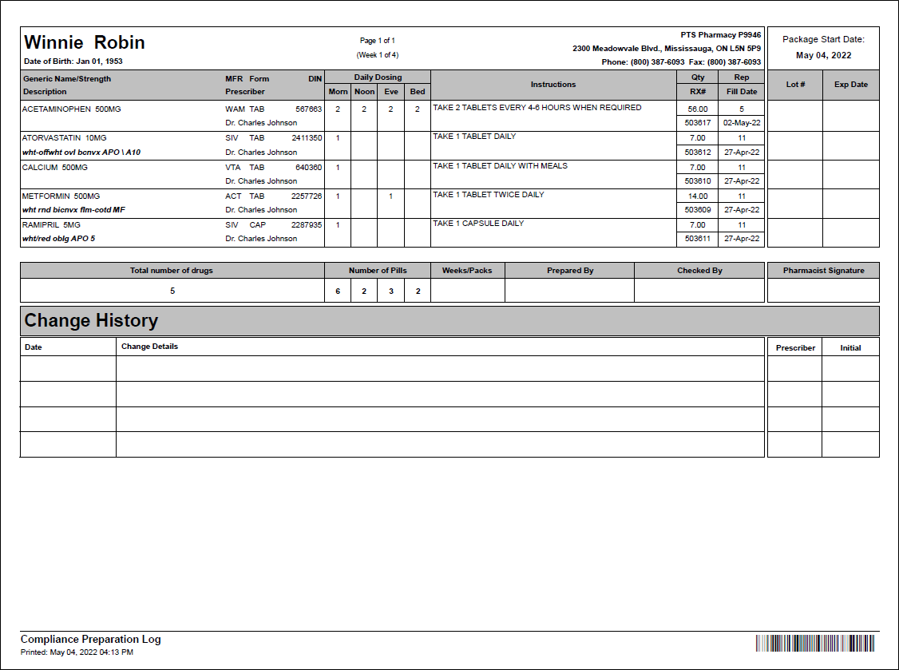Click the Morn dosing column label
The image size is (899, 670).
(339, 91)
